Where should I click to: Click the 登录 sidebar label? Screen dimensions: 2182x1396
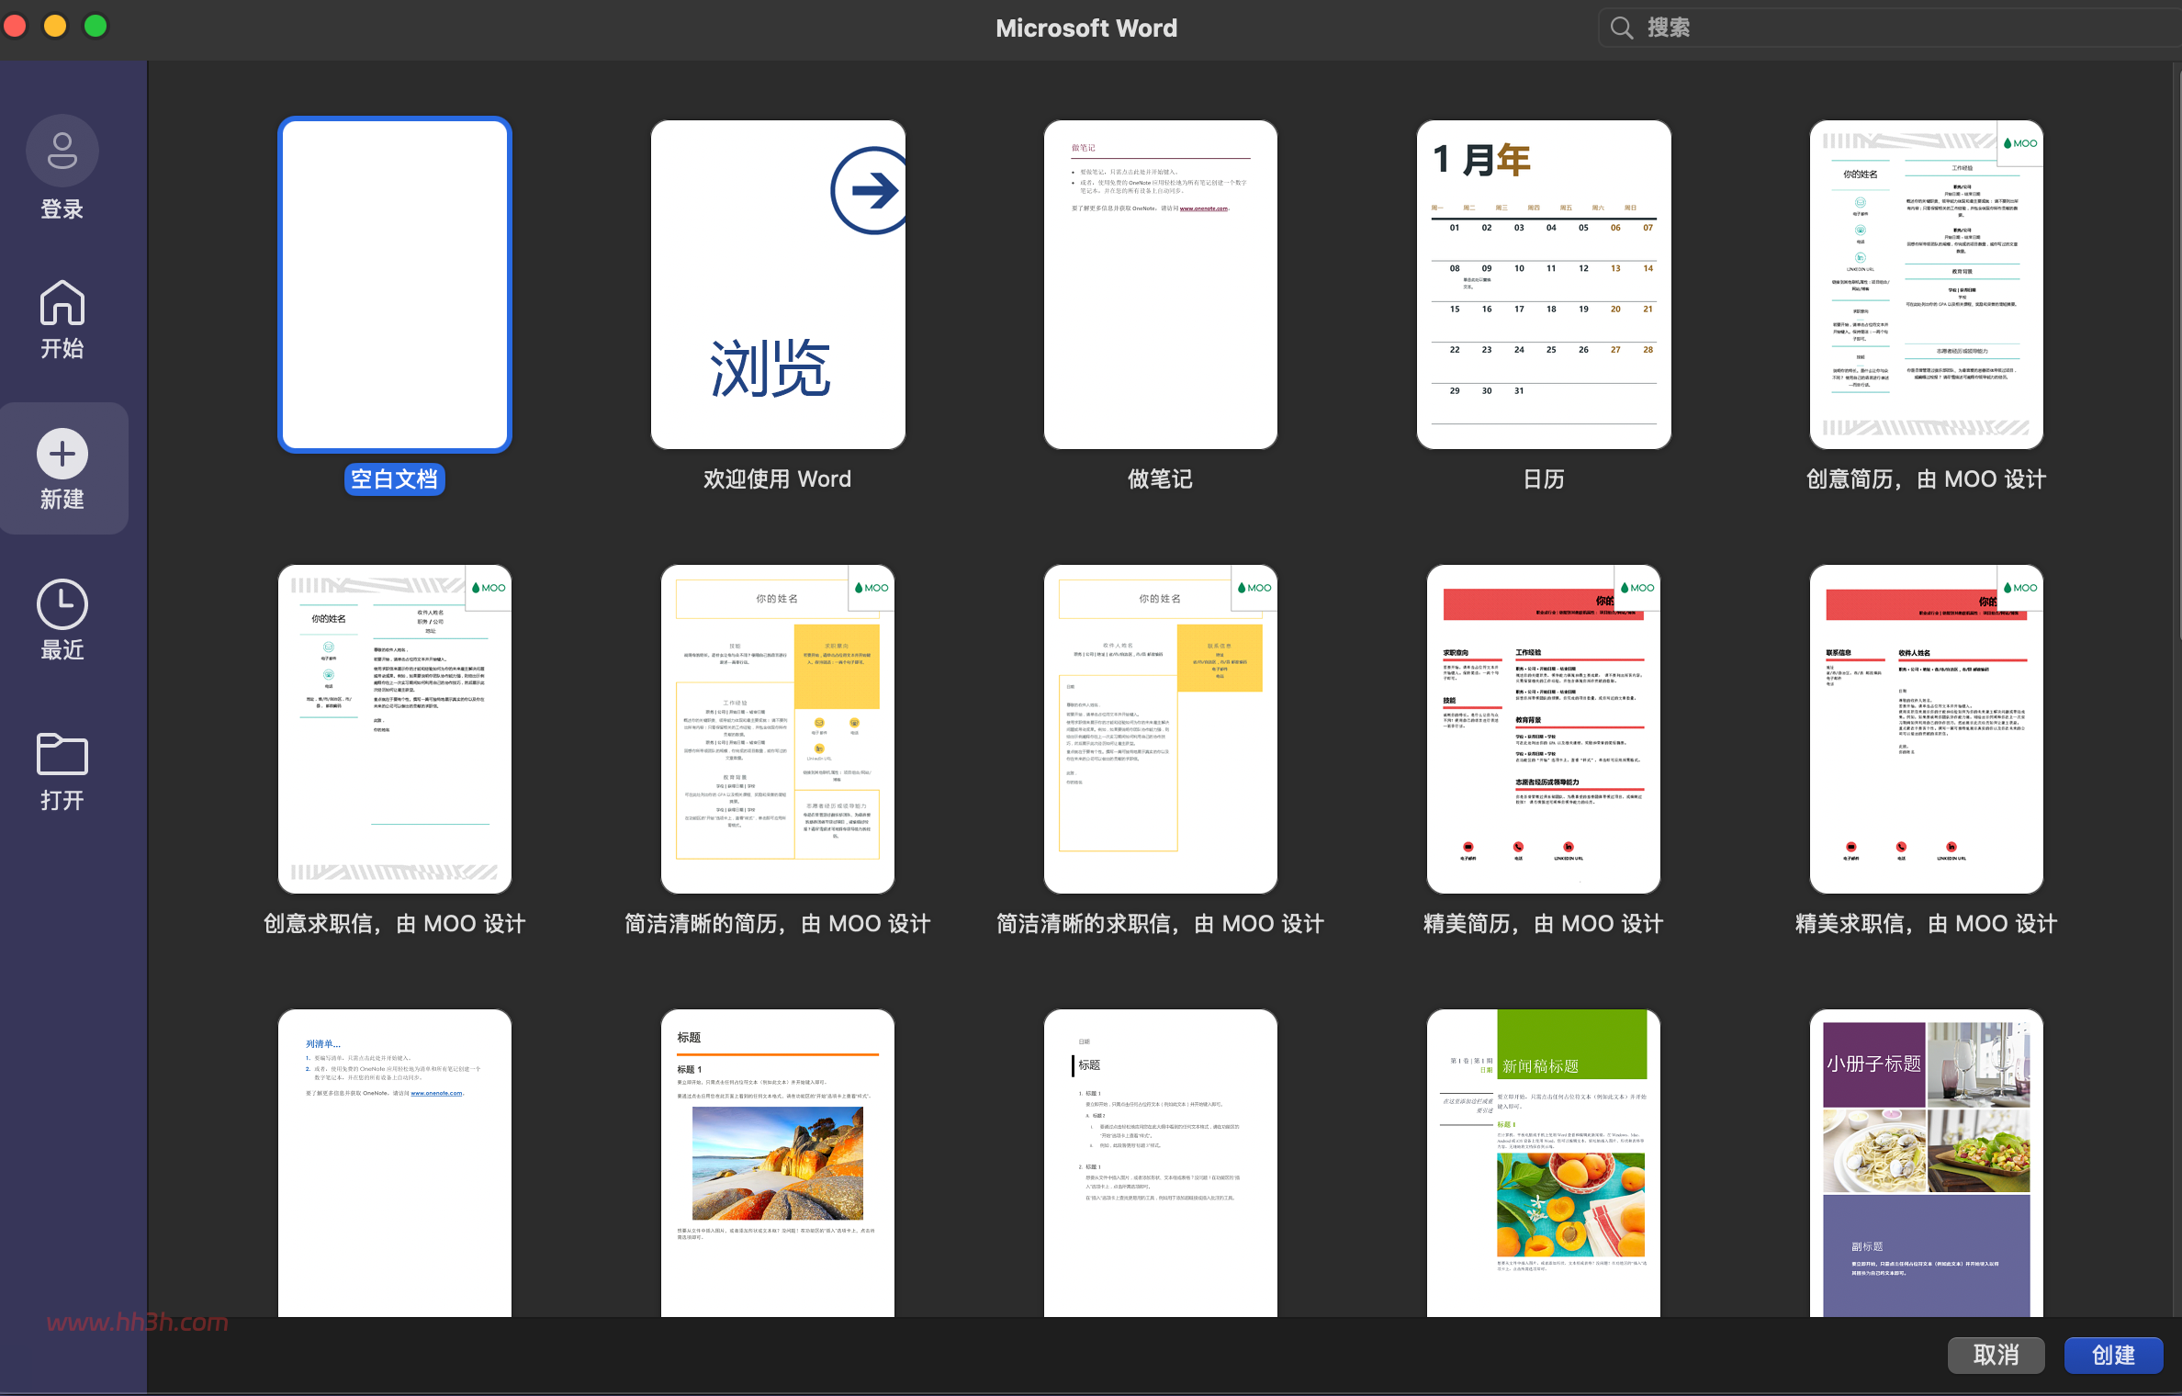(62, 209)
